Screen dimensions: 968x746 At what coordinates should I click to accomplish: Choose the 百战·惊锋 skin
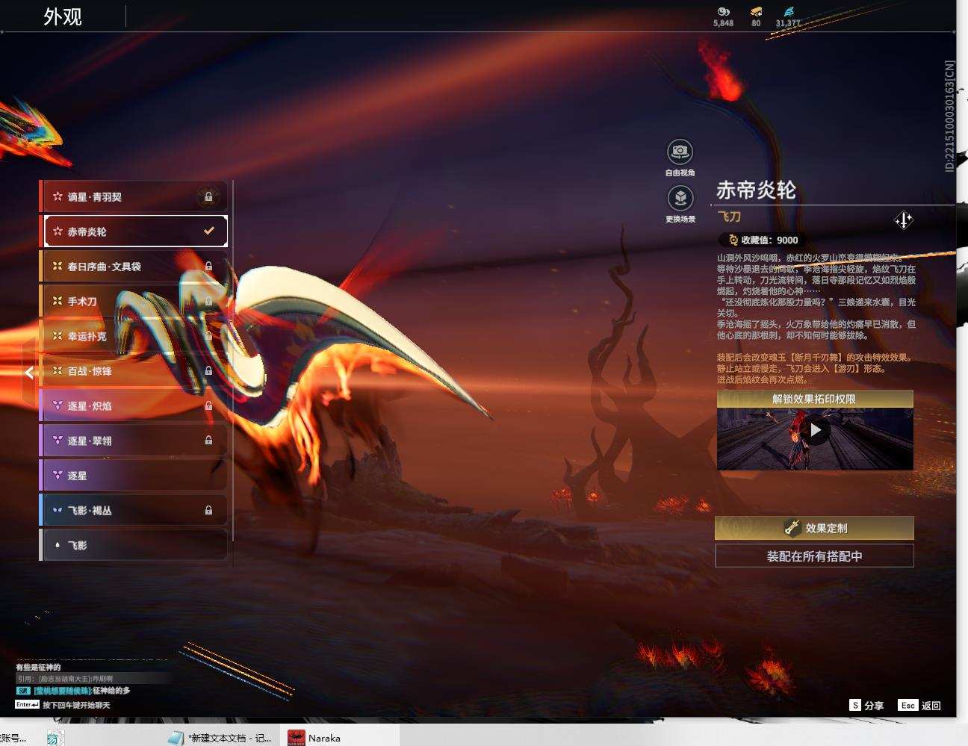pos(134,370)
